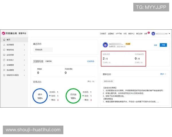Viewport: 172px width, 137px height.
Task: Expand the 智能网络 chevron
Action: tap(24, 50)
